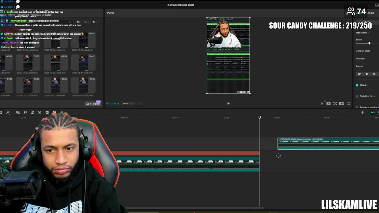The height and width of the screenshot is (213, 379).
Task: Click the current timecode 00:01:00:26
Action: coord(113,104)
